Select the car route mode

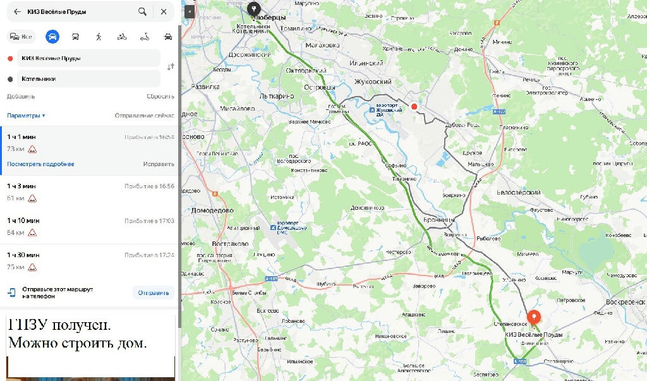pos(52,37)
